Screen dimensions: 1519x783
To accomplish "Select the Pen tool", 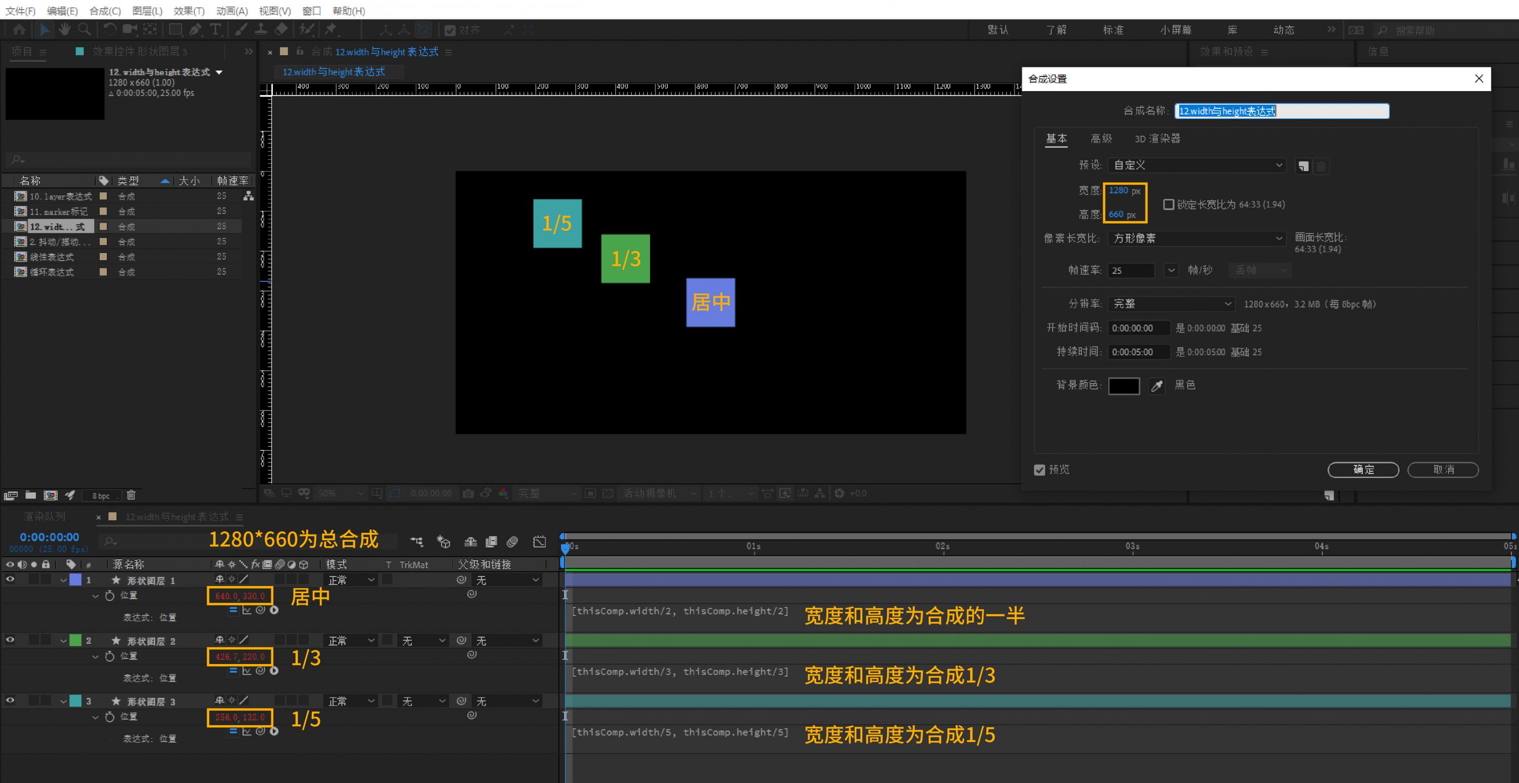I will [x=196, y=29].
